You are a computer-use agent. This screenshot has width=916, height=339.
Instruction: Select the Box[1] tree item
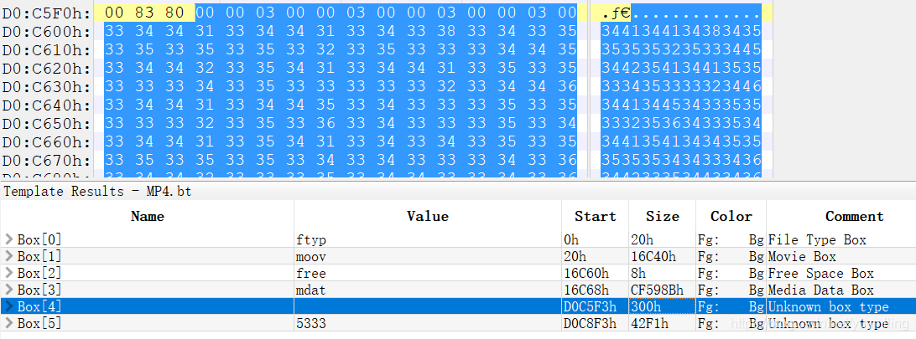tap(39, 256)
